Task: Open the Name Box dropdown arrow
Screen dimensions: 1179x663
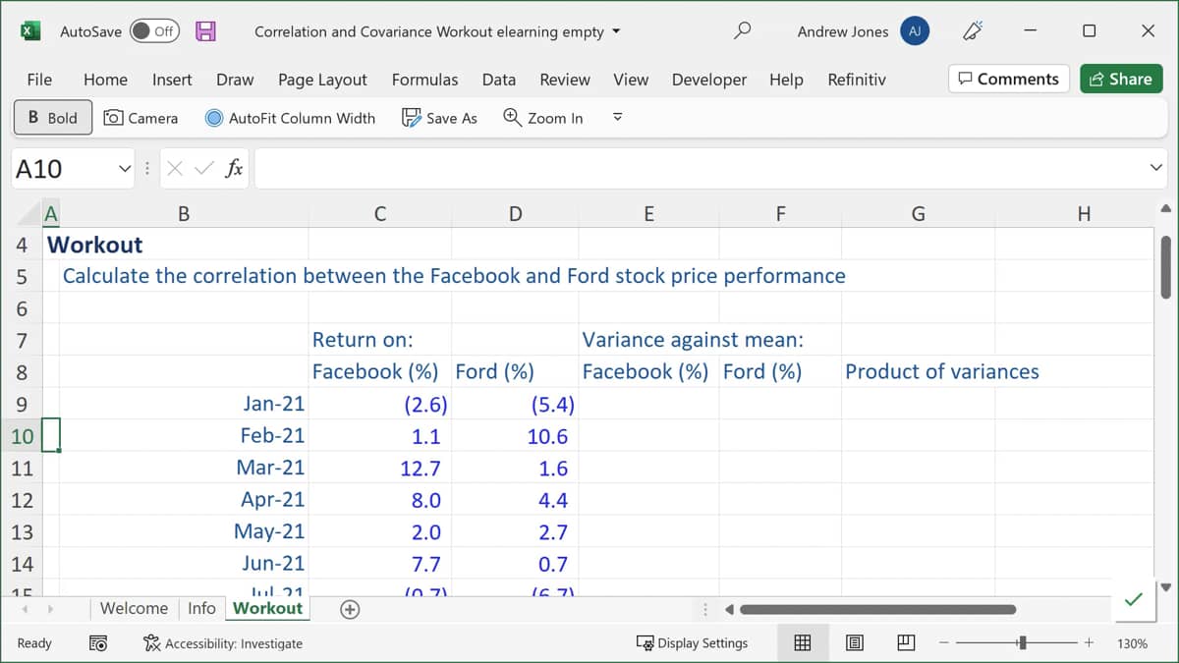Action: click(125, 169)
